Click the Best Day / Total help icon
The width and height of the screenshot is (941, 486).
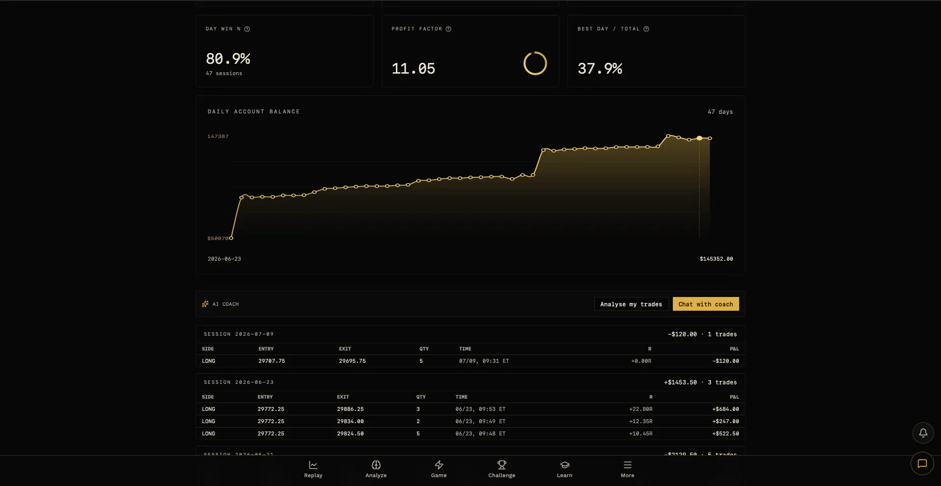(x=646, y=29)
